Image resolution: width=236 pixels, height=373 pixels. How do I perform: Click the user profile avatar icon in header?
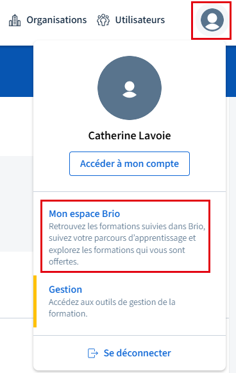click(x=212, y=20)
